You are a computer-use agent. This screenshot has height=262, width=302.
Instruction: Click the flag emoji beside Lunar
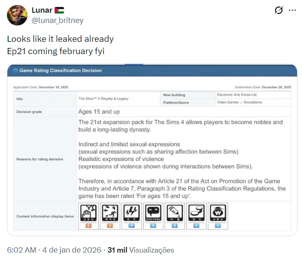click(59, 10)
